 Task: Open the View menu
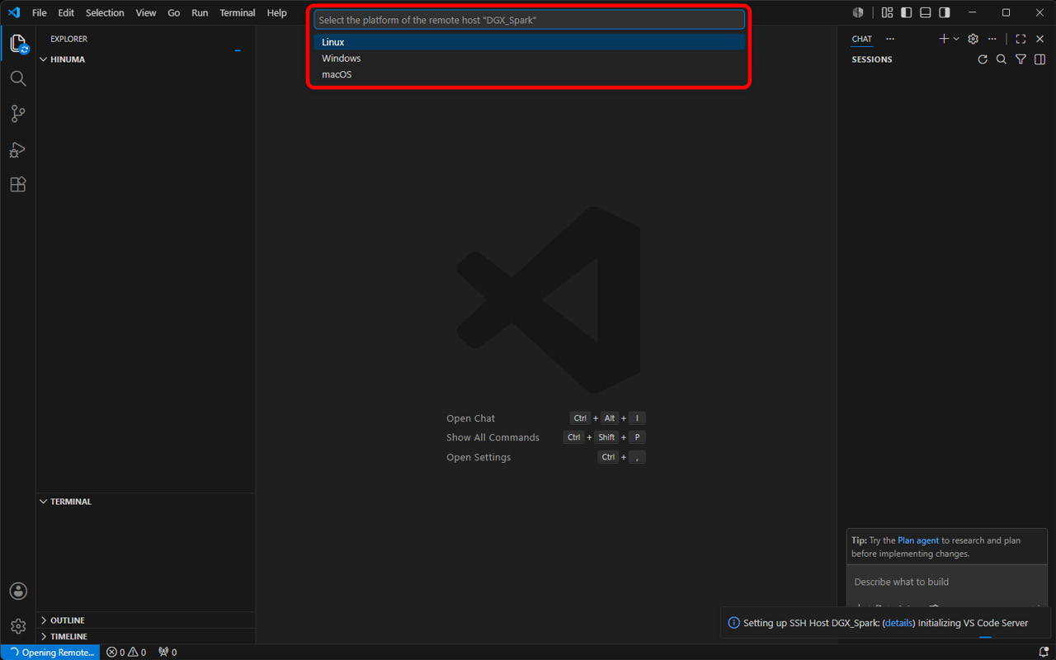[146, 12]
